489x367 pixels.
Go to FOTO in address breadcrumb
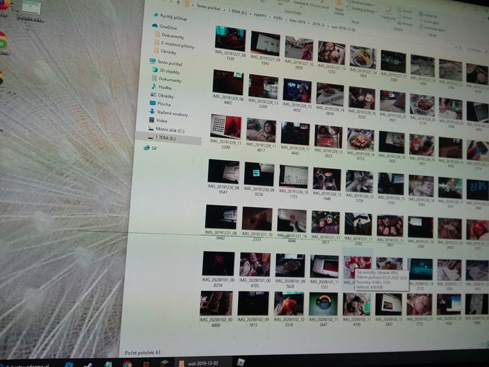278,18
